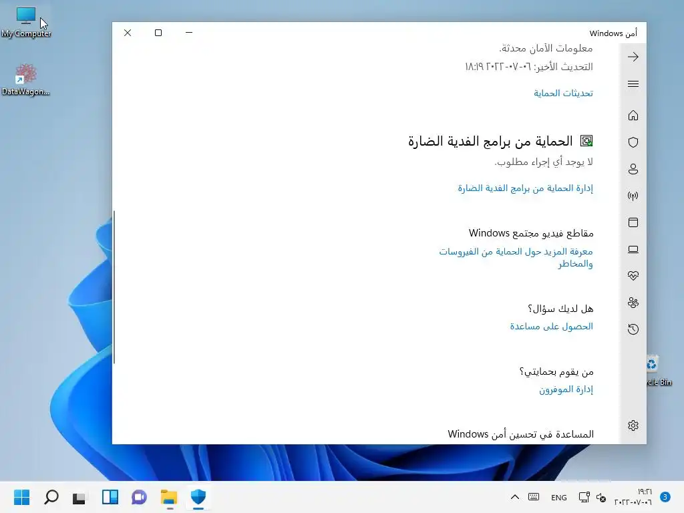Show hidden tray icons chevron
The image size is (684, 513).
[x=515, y=497]
